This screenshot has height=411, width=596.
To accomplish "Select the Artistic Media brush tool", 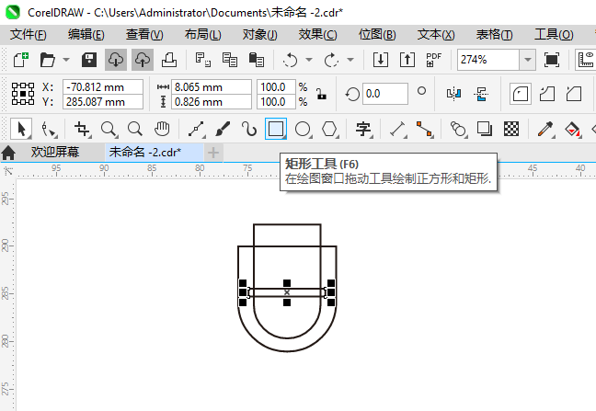I will (x=223, y=129).
